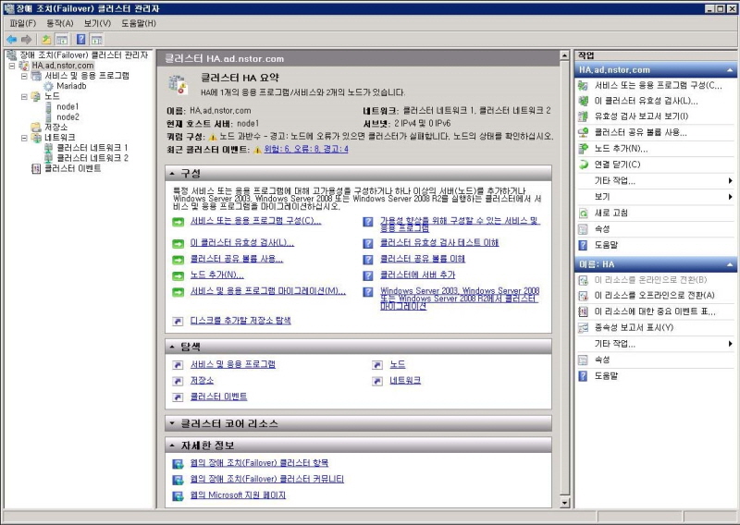Select 이 리소스에 대한 중요 이벤트 표시 action
The height and width of the screenshot is (525, 740).
(656, 311)
